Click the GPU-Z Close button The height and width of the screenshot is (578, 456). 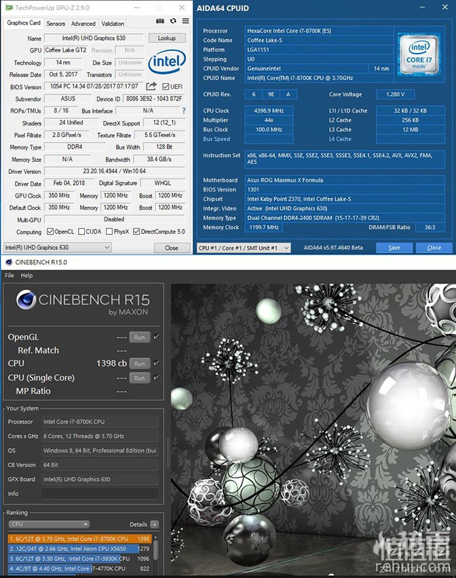click(x=172, y=248)
